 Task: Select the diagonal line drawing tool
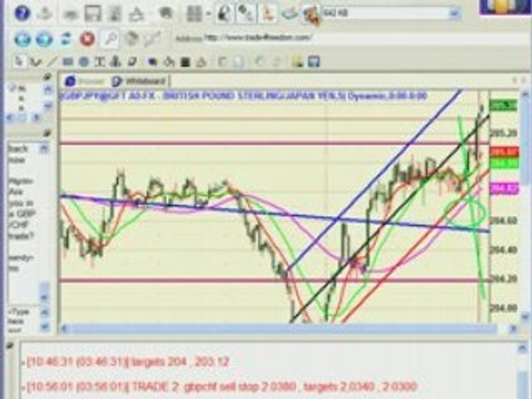52,62
